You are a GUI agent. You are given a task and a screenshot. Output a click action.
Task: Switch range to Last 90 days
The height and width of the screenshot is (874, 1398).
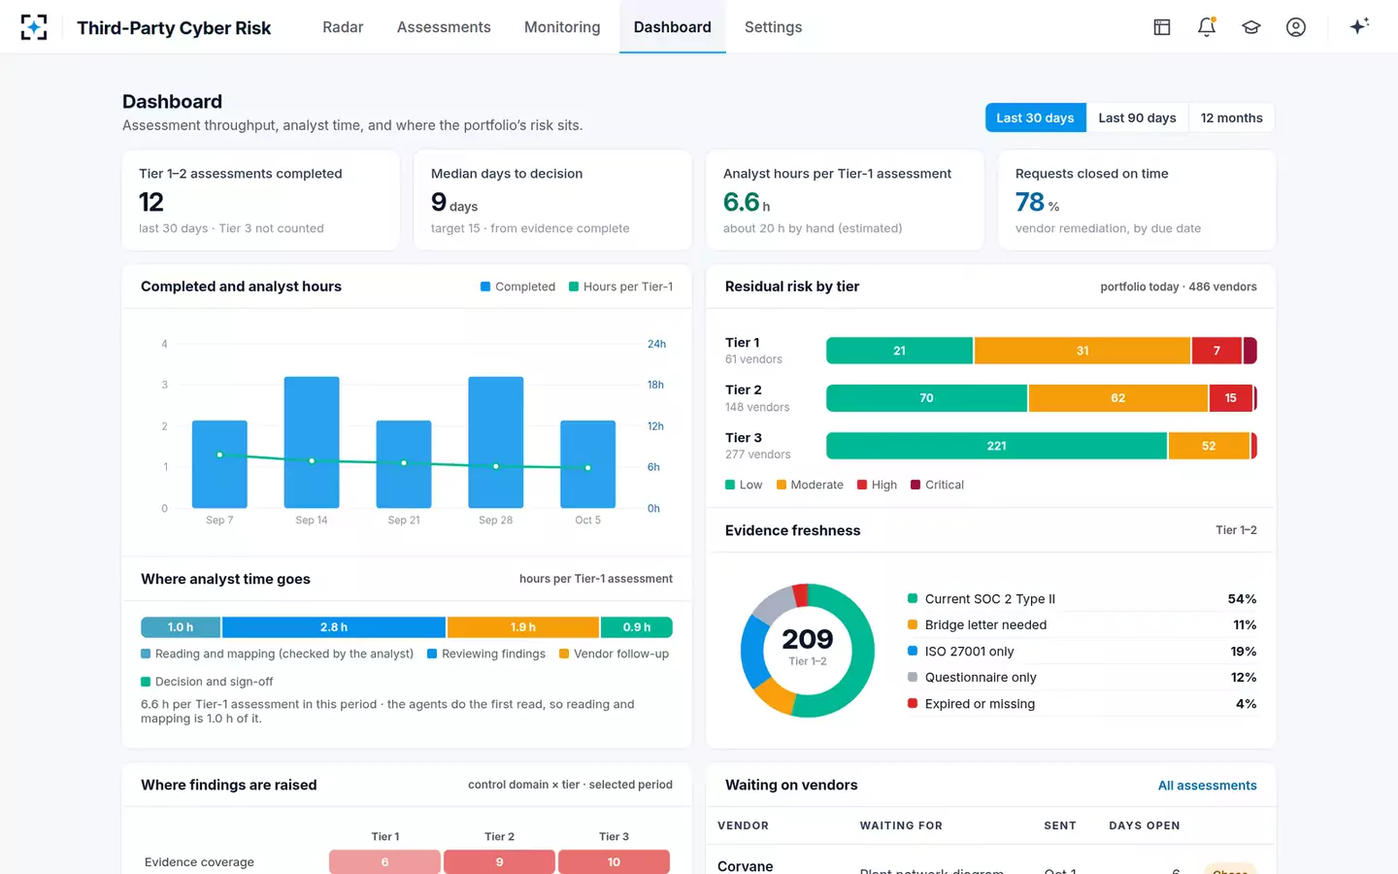point(1137,118)
